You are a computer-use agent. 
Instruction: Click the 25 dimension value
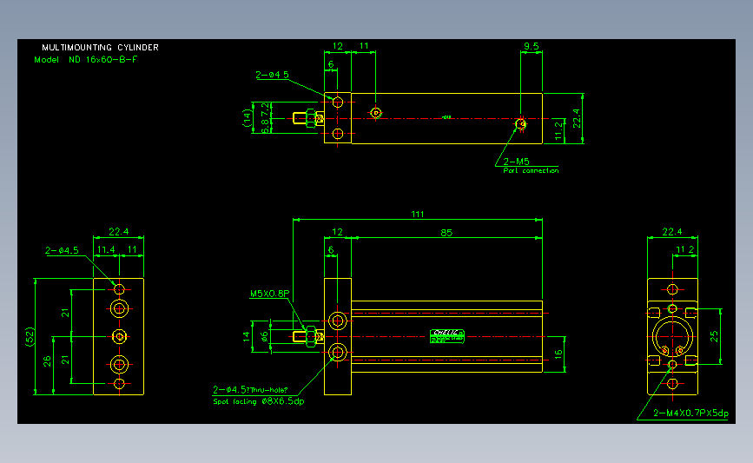pos(714,336)
